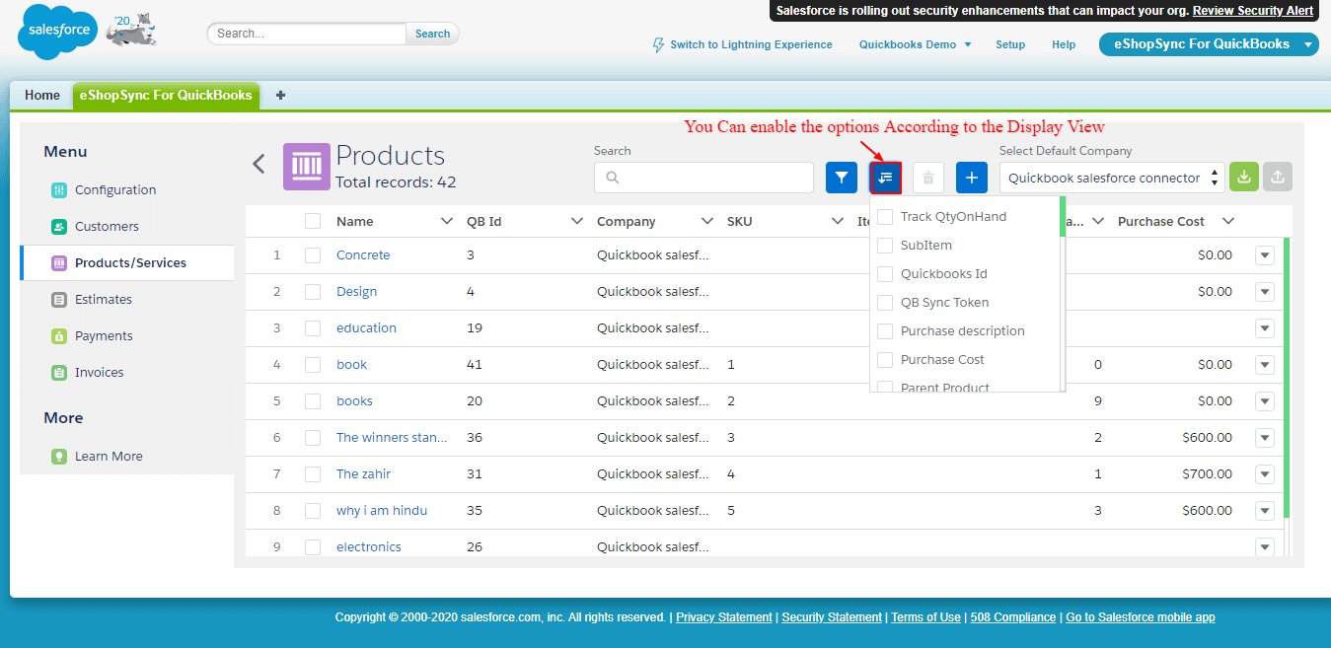
Task: Click the blue filter funnel icon
Action: click(841, 178)
